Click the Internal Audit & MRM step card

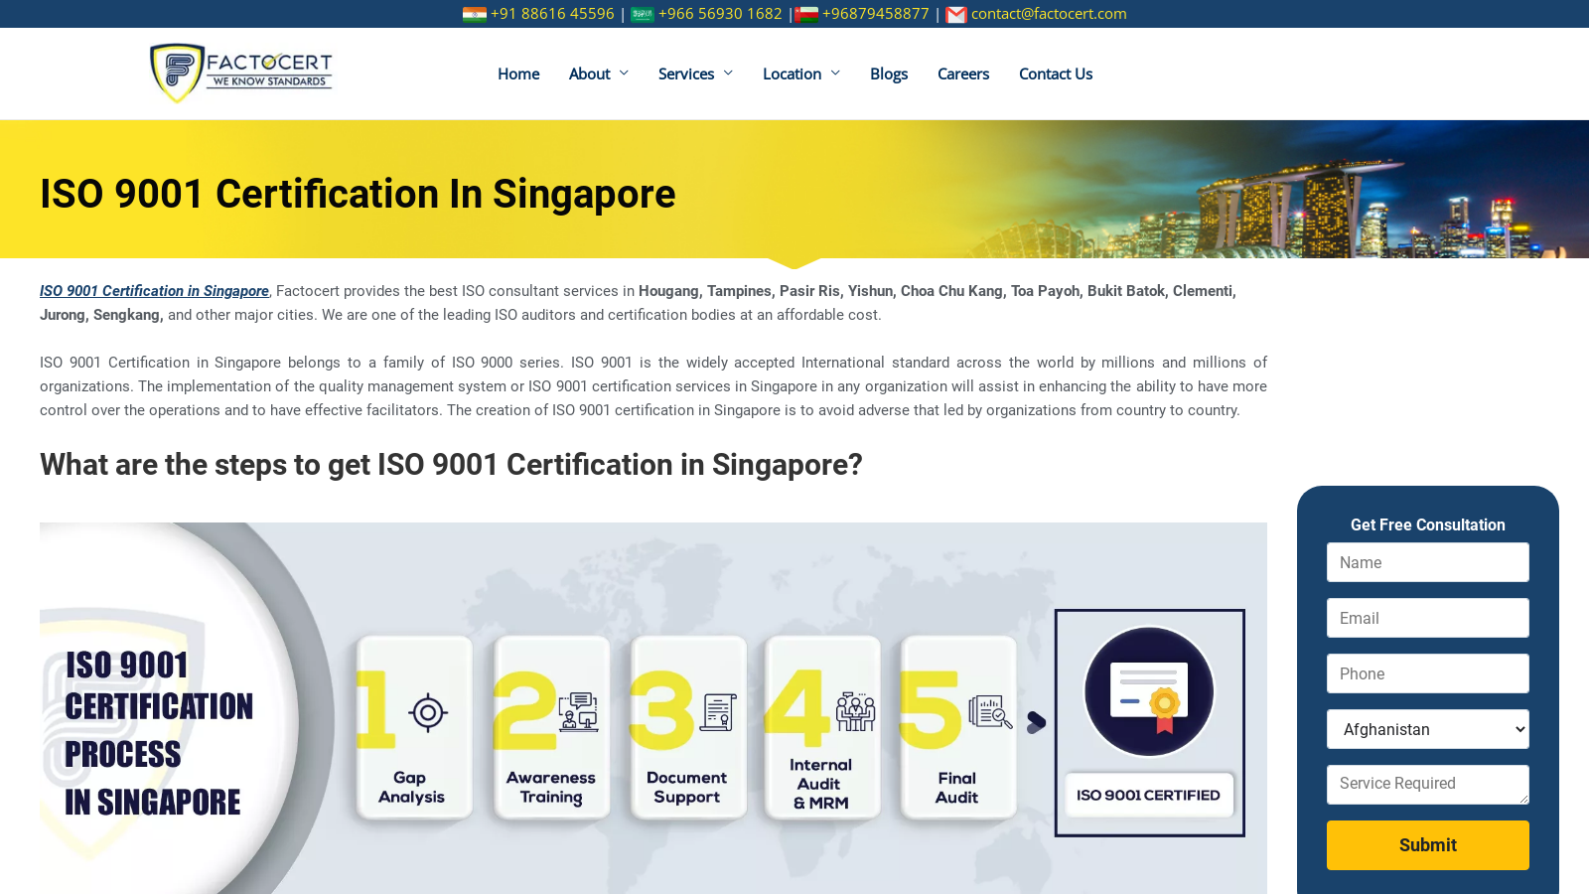(821, 728)
